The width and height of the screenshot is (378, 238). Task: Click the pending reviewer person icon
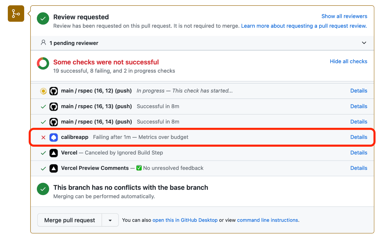(43, 43)
